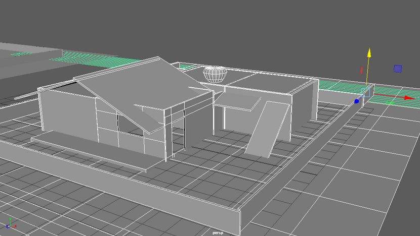Click the green plane handle below the red arrow
420x236 pixels.
point(389,103)
